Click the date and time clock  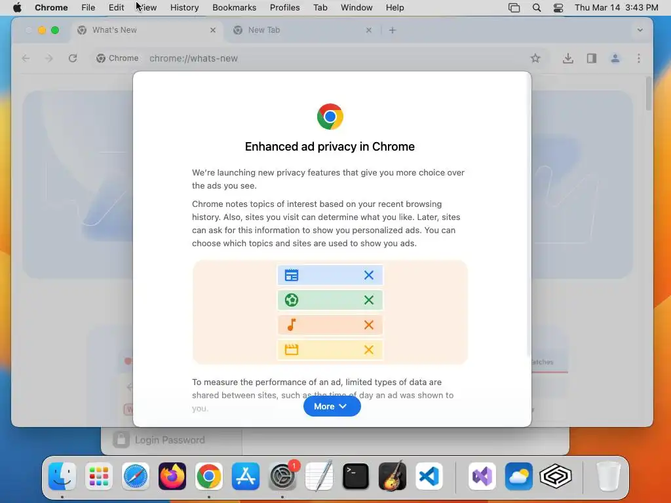616,8
